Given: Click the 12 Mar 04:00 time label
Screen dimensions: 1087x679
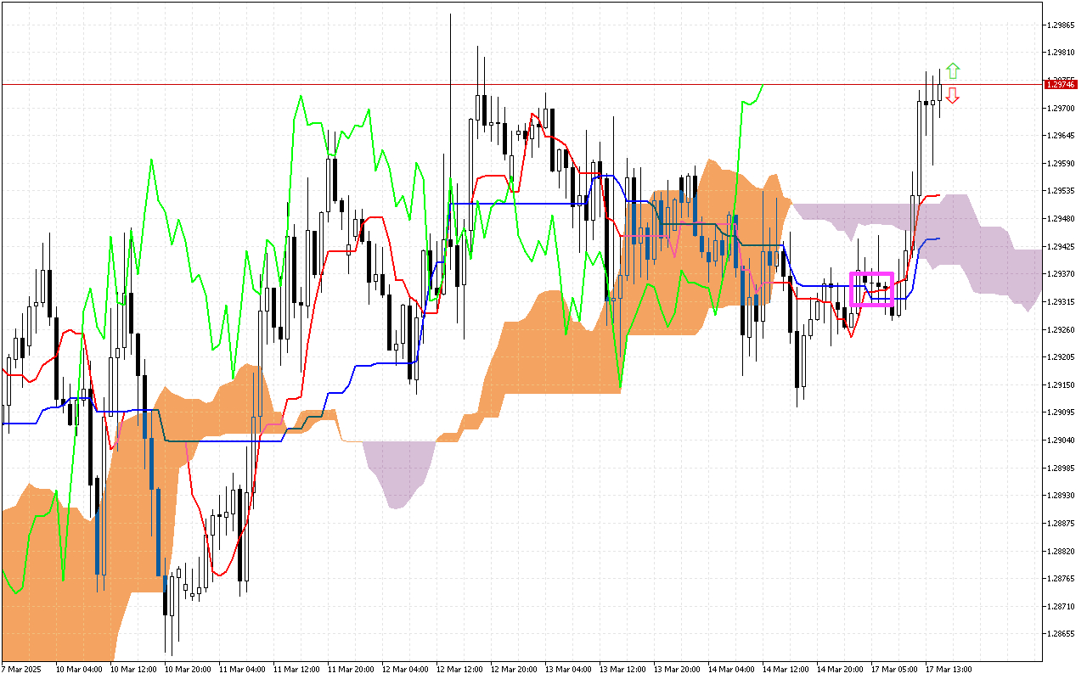Looking at the screenshot, I should click(405, 669).
